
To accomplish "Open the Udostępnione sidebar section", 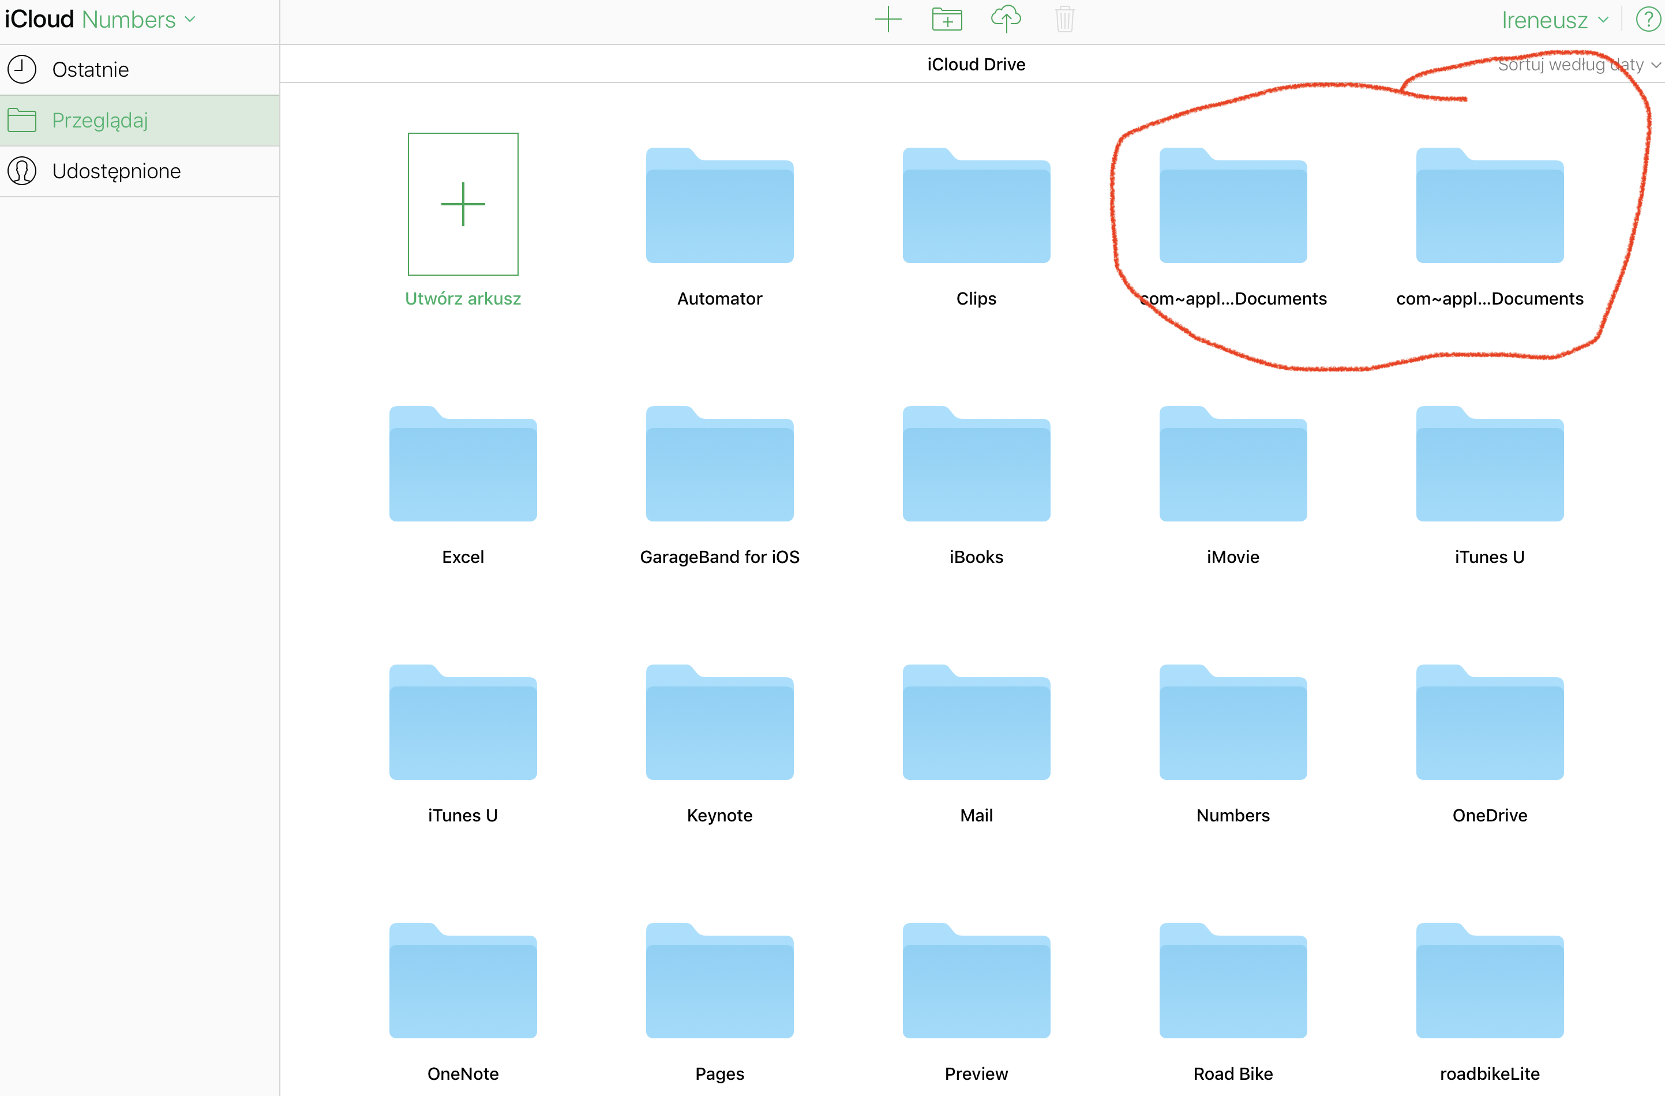I will tap(116, 171).
